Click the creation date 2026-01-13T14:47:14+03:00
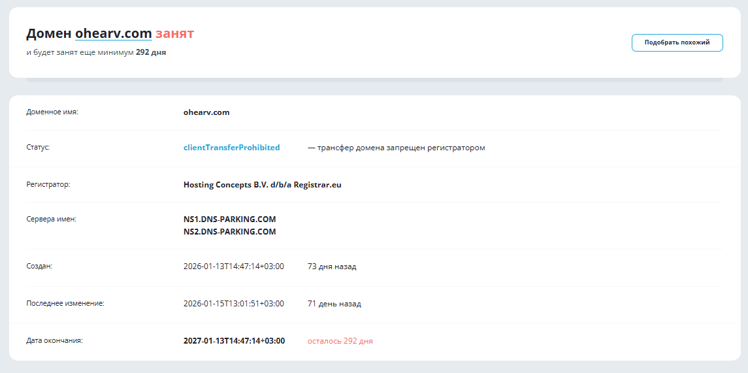Screen dimensions: 748x373 coord(234,267)
